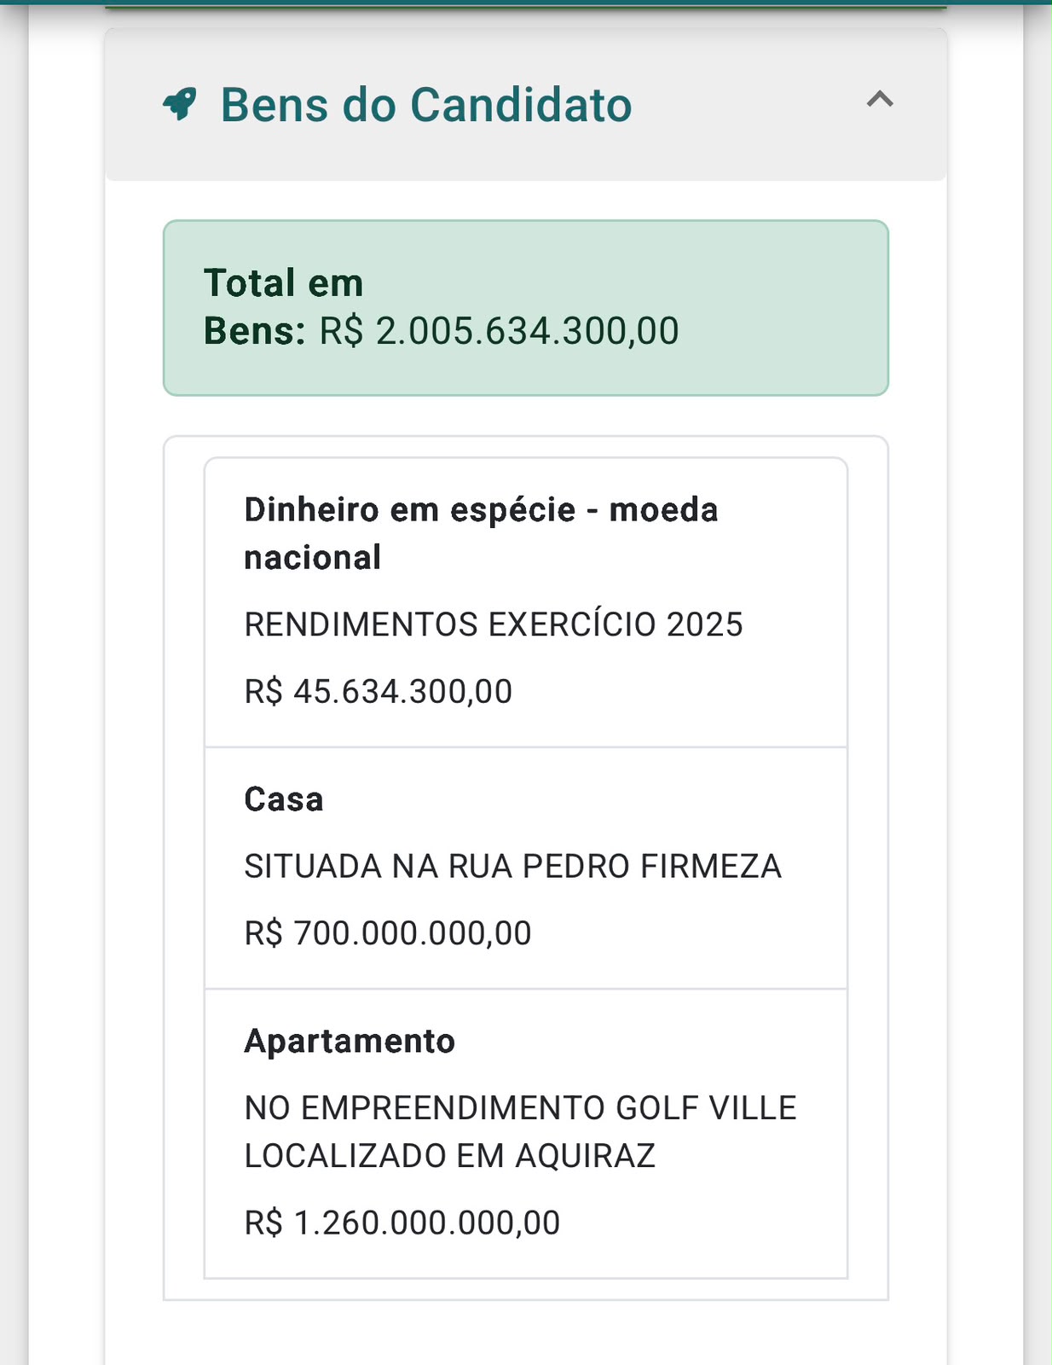The width and height of the screenshot is (1052, 1365).
Task: Click the word nacional in the first item
Action: click(x=312, y=557)
